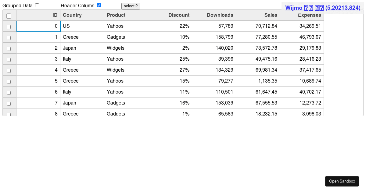The image size is (366, 192).
Task: Check the row checkbox for ID 3
Action: tap(9, 60)
